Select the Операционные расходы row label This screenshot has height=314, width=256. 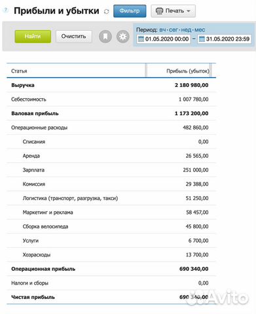click(39, 128)
